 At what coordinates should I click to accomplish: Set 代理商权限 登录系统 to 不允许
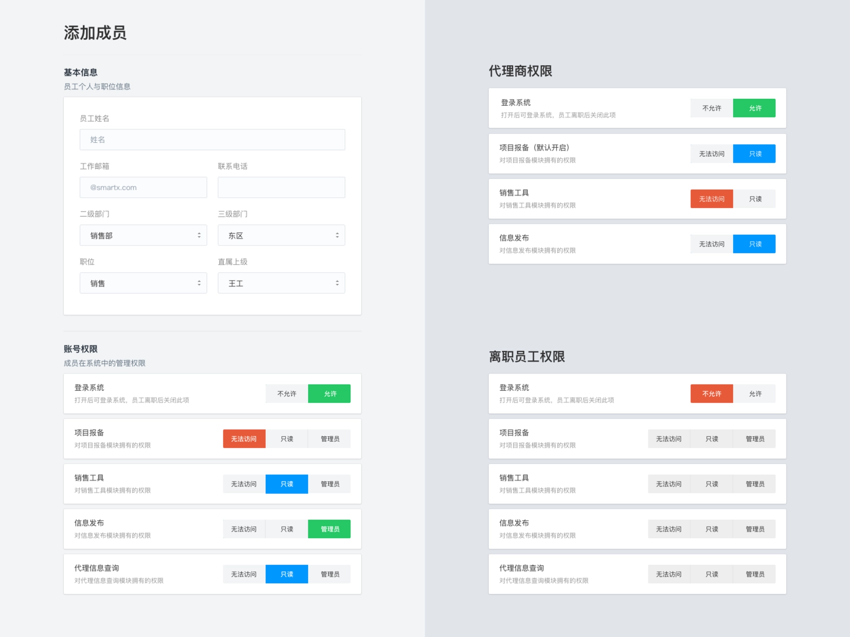click(712, 108)
